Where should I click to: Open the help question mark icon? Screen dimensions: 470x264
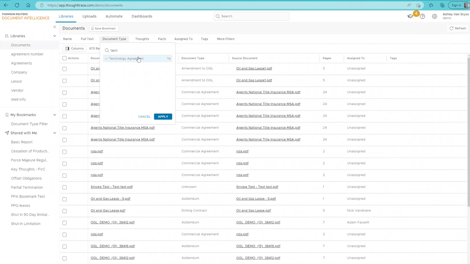(422, 16)
